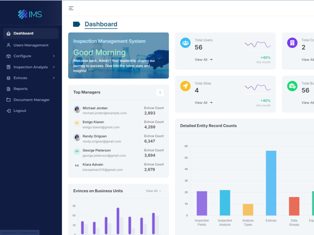314x235 pixels.
Task: Click the blue tag icon beside Dashboard title
Action: (x=77, y=24)
